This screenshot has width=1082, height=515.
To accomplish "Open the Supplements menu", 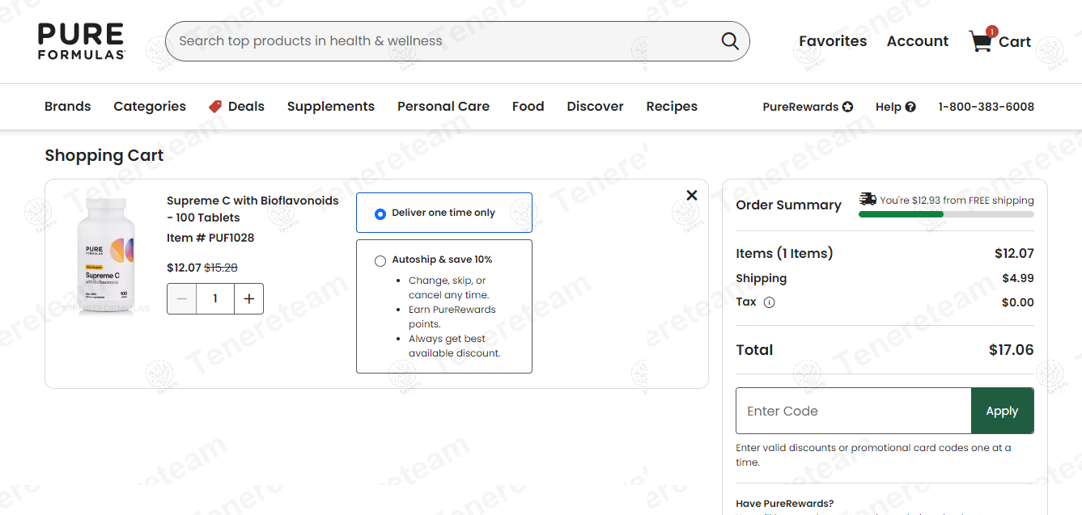I will pyautogui.click(x=331, y=107).
